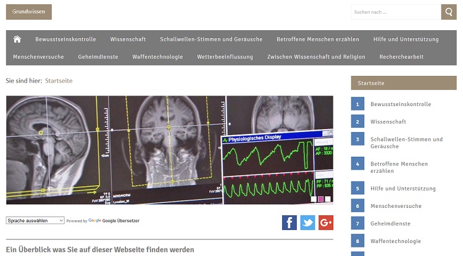Image resolution: width=463 pixels, height=256 pixels.
Task: Open Betroffene Menschen erzählen nav item
Action: click(318, 39)
